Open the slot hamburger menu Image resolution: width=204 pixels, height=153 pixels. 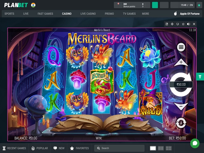pos(181,47)
